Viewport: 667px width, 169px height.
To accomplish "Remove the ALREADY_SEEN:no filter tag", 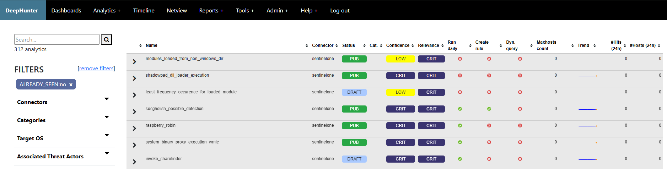I will click(71, 84).
